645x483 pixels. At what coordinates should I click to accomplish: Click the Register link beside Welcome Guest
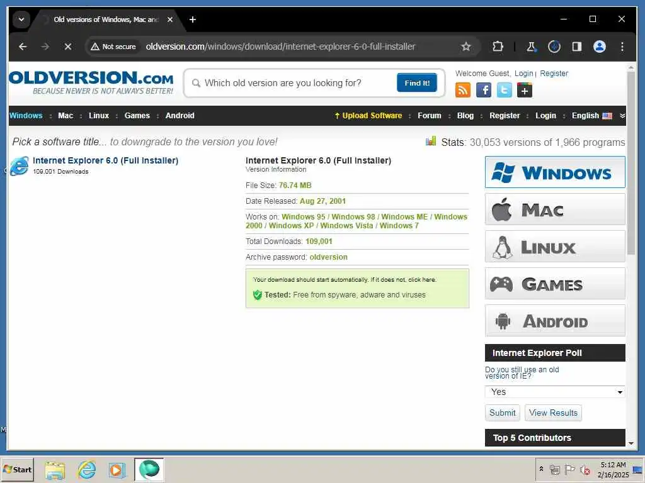[554, 73]
